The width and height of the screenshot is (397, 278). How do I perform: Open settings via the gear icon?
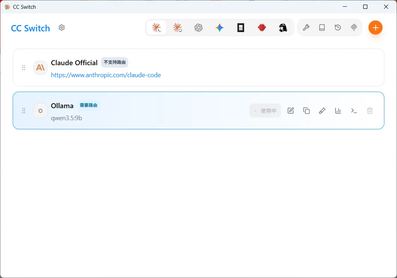(62, 27)
